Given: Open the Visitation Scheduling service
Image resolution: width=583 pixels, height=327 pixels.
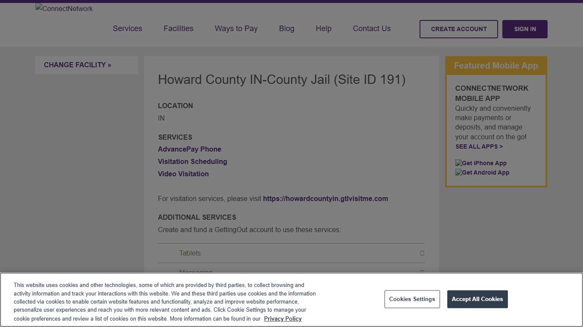Looking at the screenshot, I should [192, 161].
